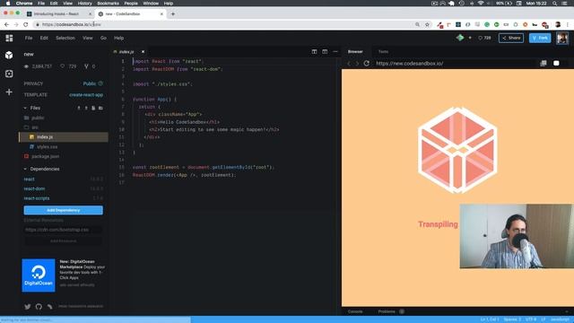Screen dimensions: 574x323
Task: Collapse the Files section
Action: point(25,108)
